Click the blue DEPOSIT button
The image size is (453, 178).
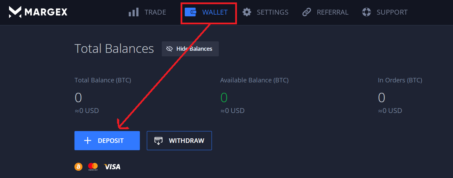(x=107, y=140)
